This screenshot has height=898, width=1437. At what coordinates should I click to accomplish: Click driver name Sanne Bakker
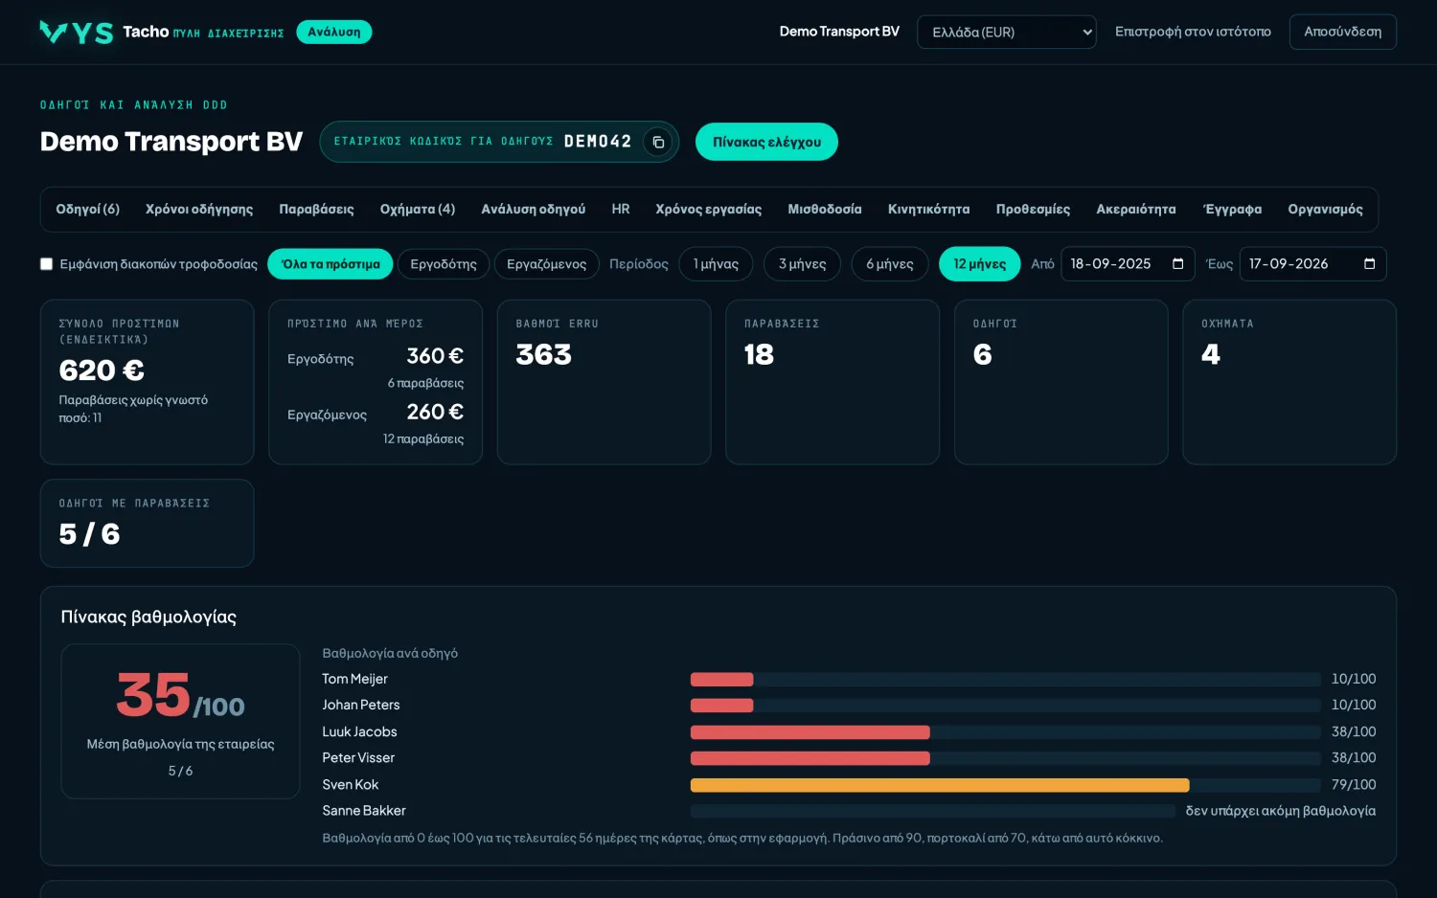364,811
